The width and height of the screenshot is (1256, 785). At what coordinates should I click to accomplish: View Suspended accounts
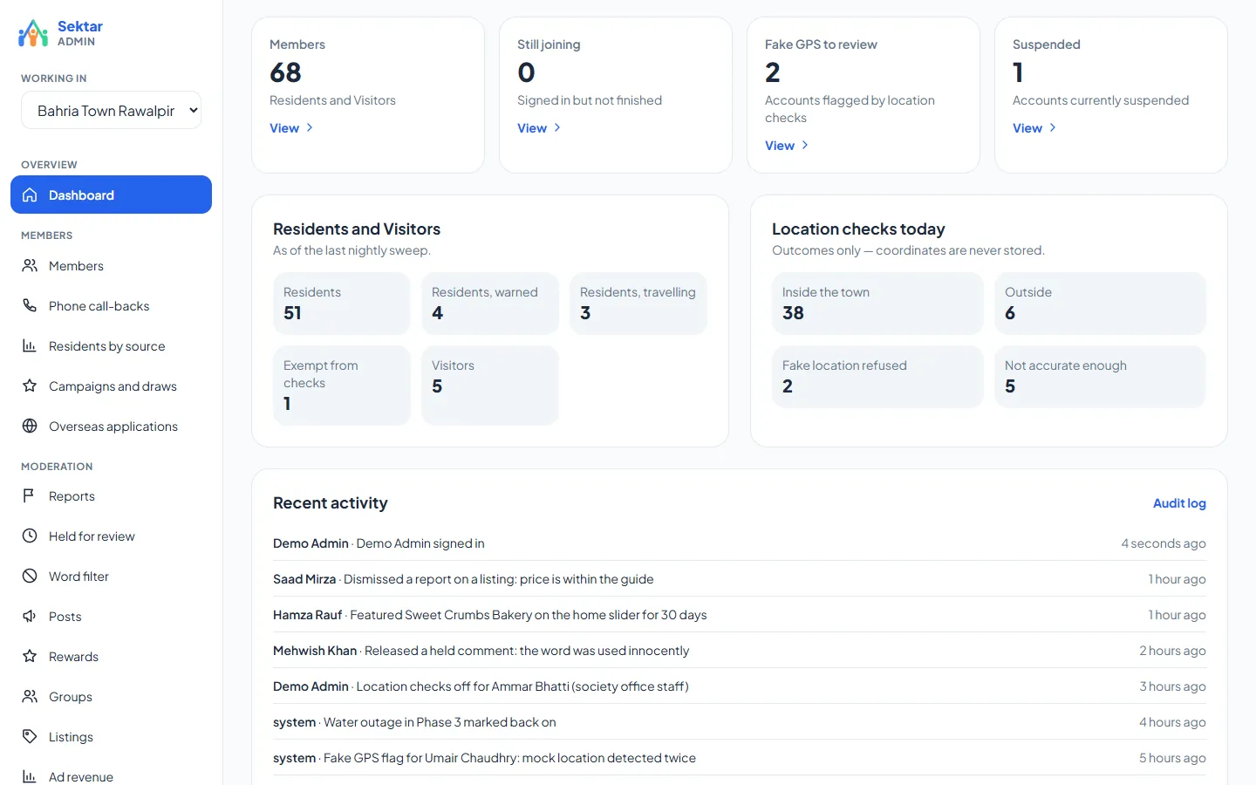(1034, 128)
